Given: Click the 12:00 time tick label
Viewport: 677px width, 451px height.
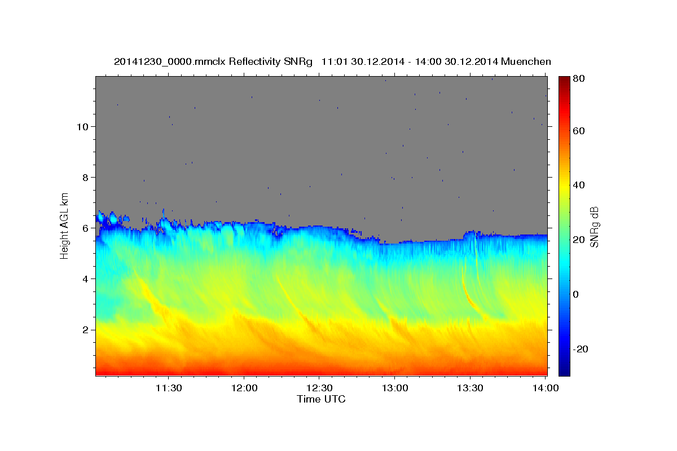Looking at the screenshot, I should (x=244, y=388).
